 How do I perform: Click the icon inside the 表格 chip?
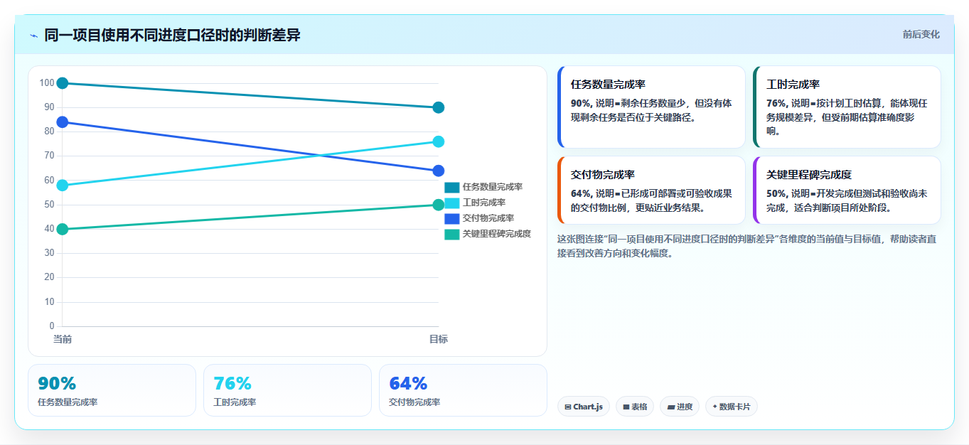626,407
